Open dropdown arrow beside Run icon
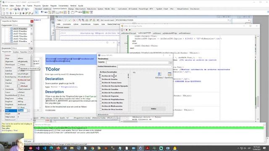This screenshot has width=269, height=151. 18,13
